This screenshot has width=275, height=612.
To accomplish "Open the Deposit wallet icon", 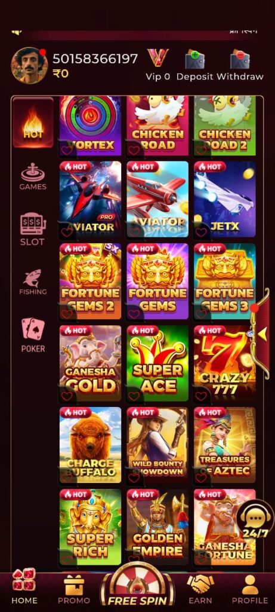I will coord(195,59).
